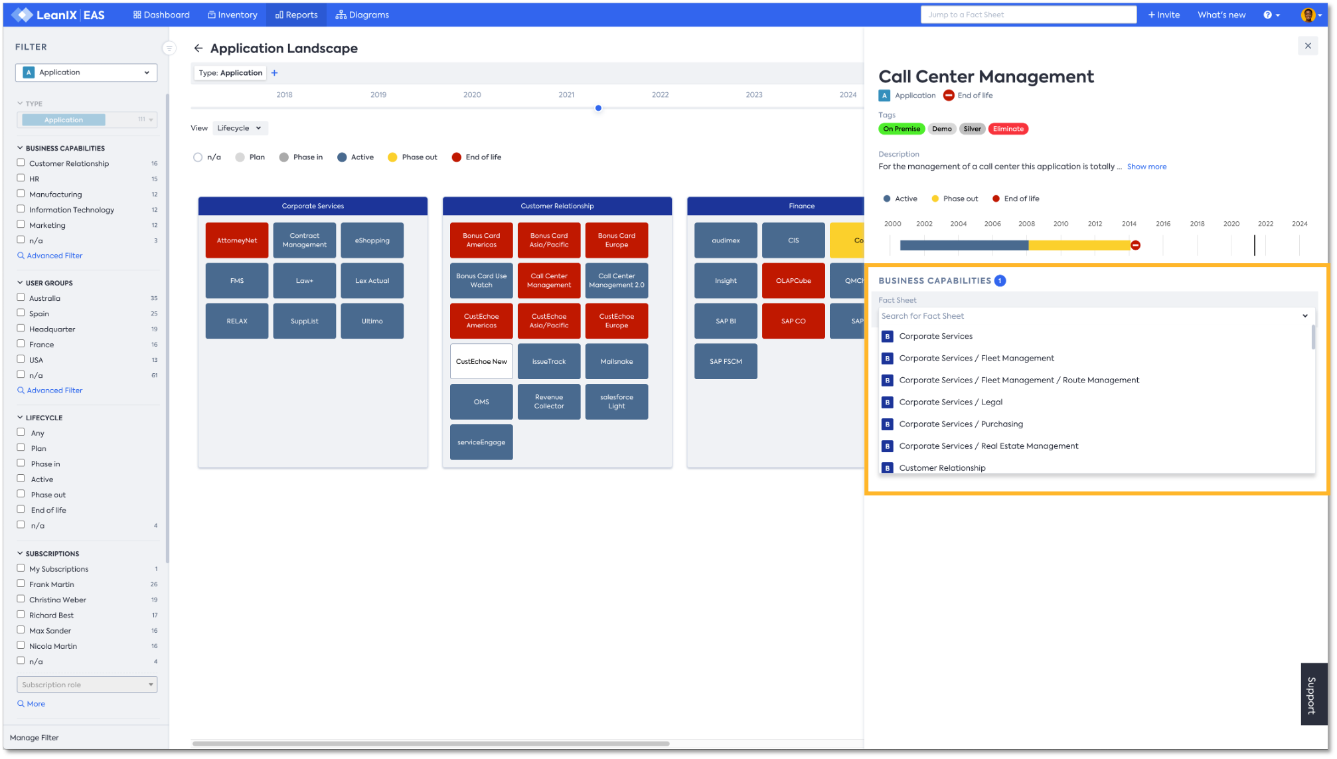Tick the Phase out lifecycle checkbox

tap(21, 494)
